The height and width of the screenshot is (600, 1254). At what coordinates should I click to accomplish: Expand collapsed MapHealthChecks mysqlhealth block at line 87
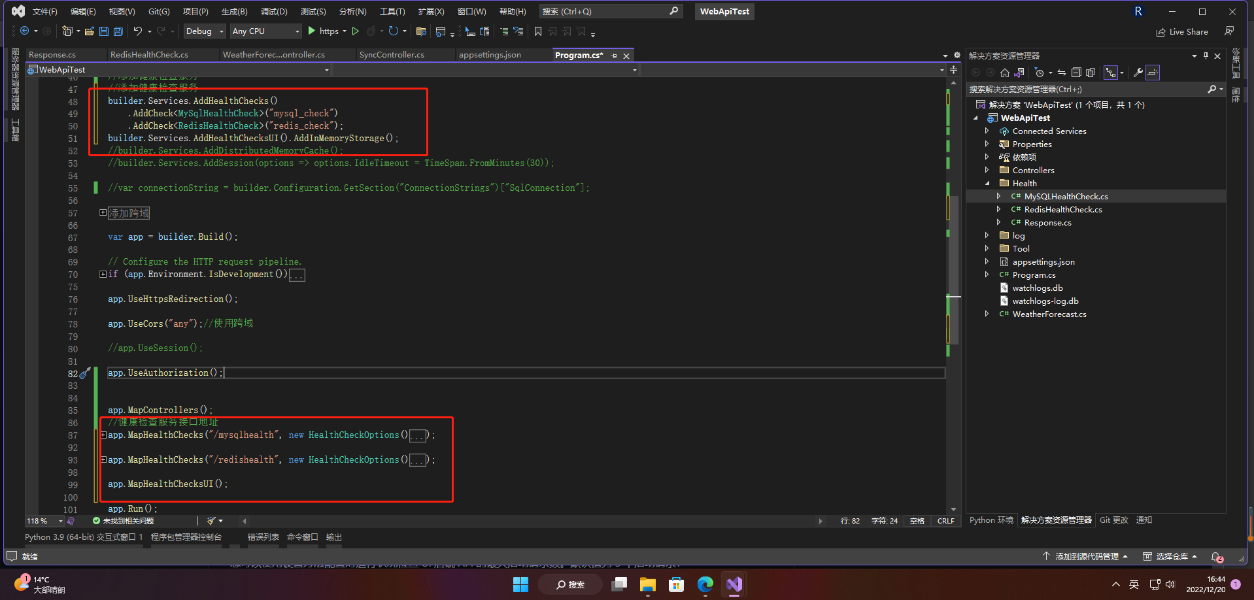103,435
